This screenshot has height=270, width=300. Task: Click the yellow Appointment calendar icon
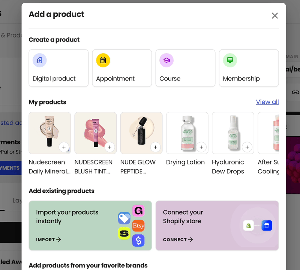click(x=103, y=60)
